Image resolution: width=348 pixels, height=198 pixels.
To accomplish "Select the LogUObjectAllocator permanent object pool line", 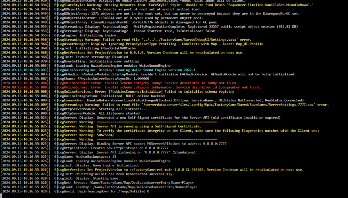I will pyautogui.click(x=102, y=18).
